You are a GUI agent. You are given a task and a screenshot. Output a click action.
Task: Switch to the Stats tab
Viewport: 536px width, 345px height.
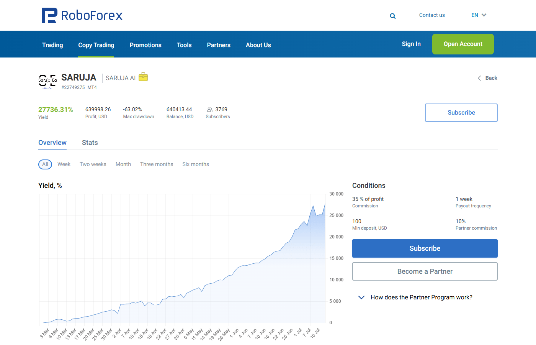90,143
